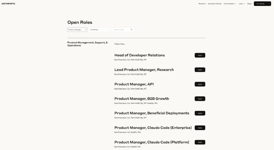Open Product Manager, B2B Growth title
This screenshot has width=274, height=150.
(x=141, y=99)
